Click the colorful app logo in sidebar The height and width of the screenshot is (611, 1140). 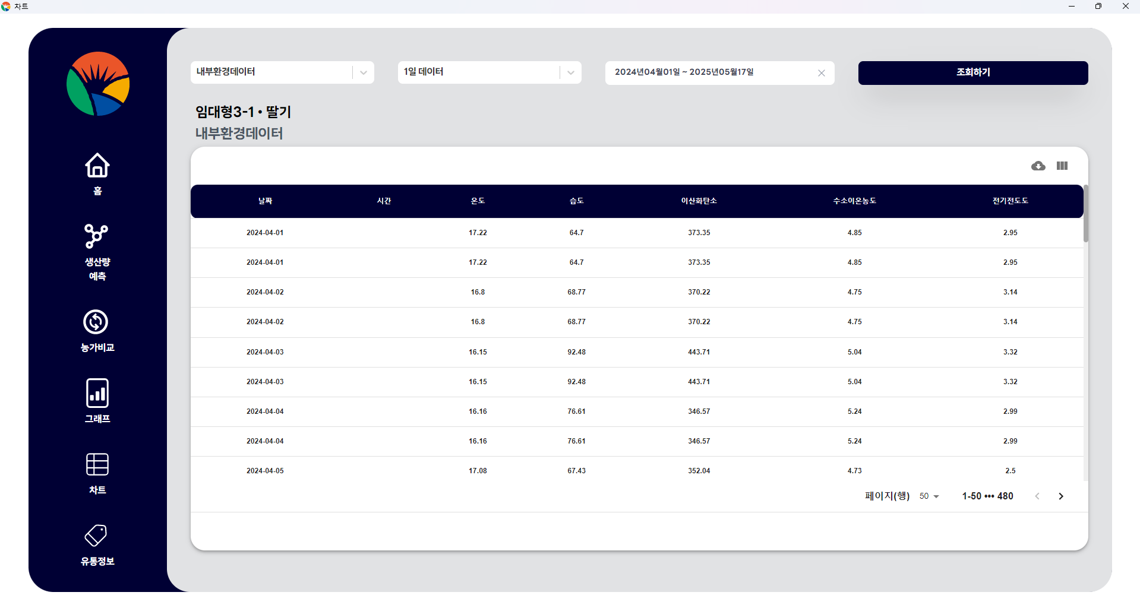98,84
